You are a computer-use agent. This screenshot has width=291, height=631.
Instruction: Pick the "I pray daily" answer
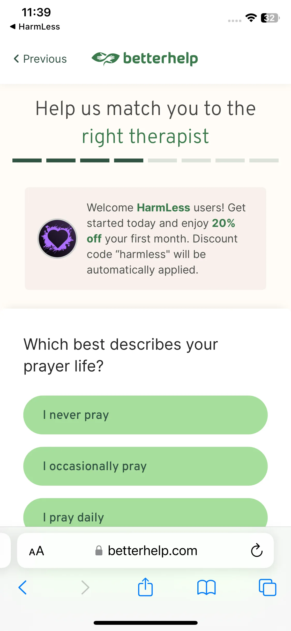pyautogui.click(x=145, y=512)
